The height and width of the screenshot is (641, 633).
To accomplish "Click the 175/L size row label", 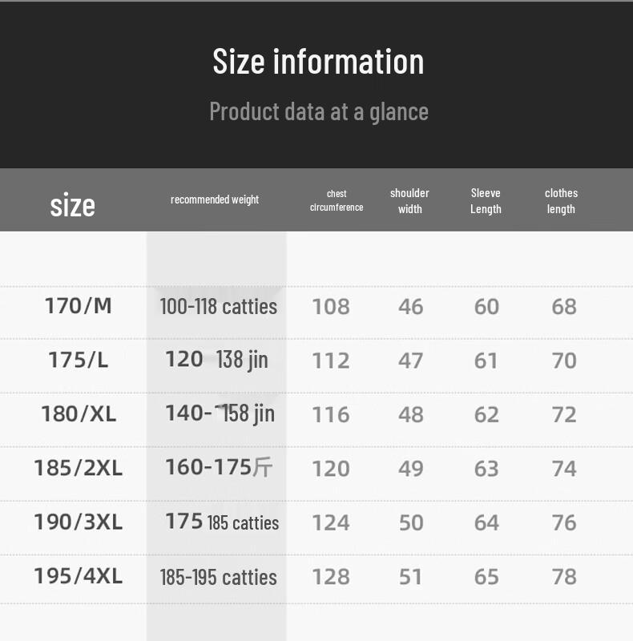I will point(79,360).
